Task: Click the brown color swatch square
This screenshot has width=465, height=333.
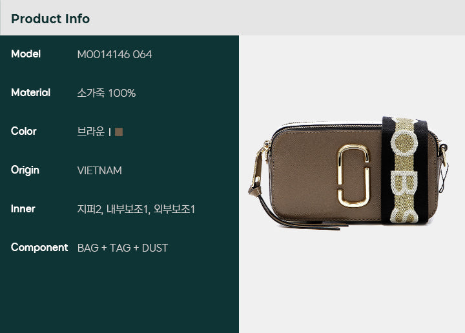Action: 119,132
